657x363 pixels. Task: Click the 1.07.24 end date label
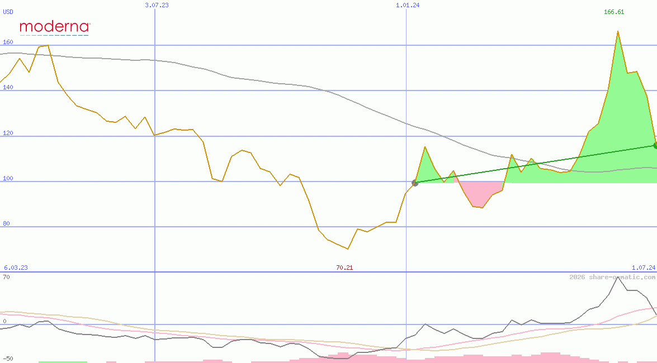click(x=643, y=268)
